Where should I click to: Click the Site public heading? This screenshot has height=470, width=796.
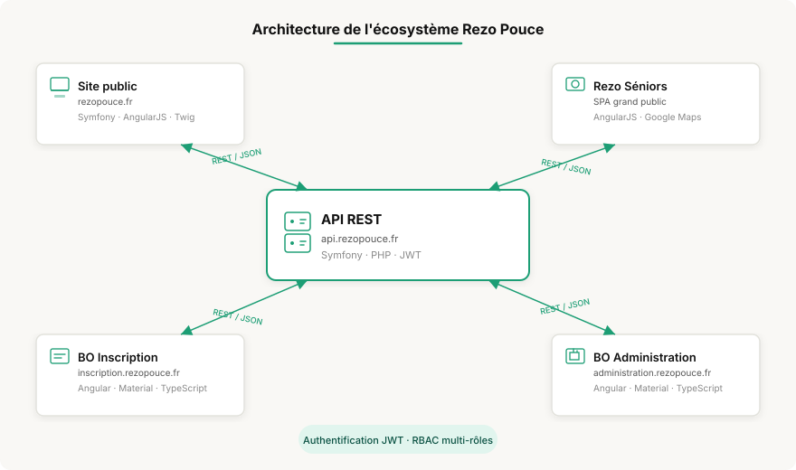tap(107, 86)
